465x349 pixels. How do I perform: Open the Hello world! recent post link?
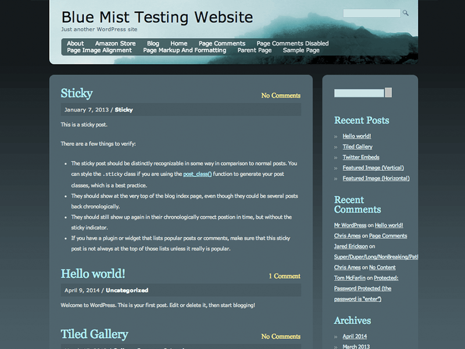(357, 136)
